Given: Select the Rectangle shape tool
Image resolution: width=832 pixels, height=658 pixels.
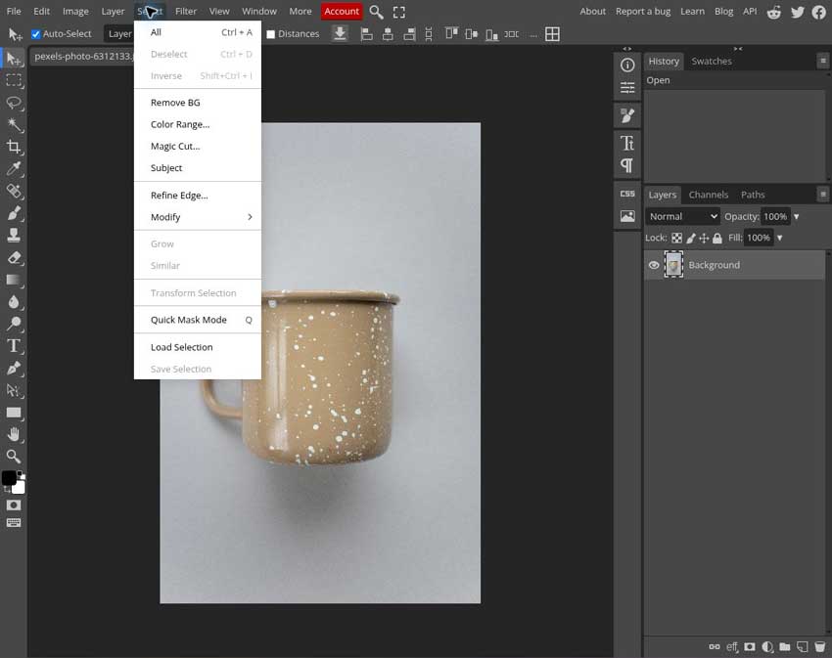Looking at the screenshot, I should [14, 413].
